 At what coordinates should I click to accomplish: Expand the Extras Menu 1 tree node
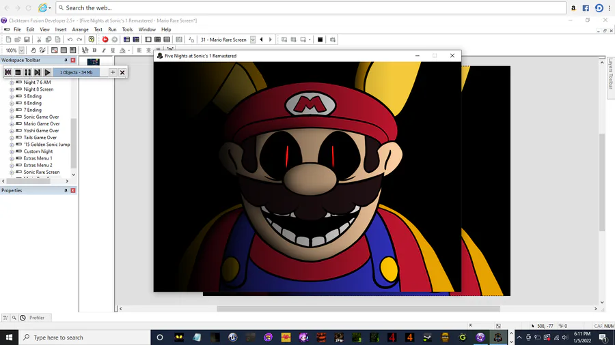point(12,158)
